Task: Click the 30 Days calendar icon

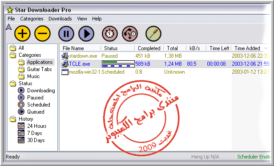Action: [21, 140]
